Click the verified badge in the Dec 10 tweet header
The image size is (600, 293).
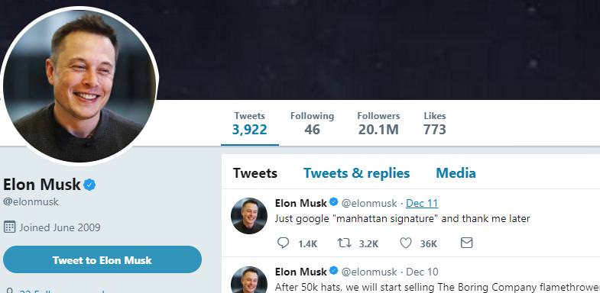(x=334, y=271)
